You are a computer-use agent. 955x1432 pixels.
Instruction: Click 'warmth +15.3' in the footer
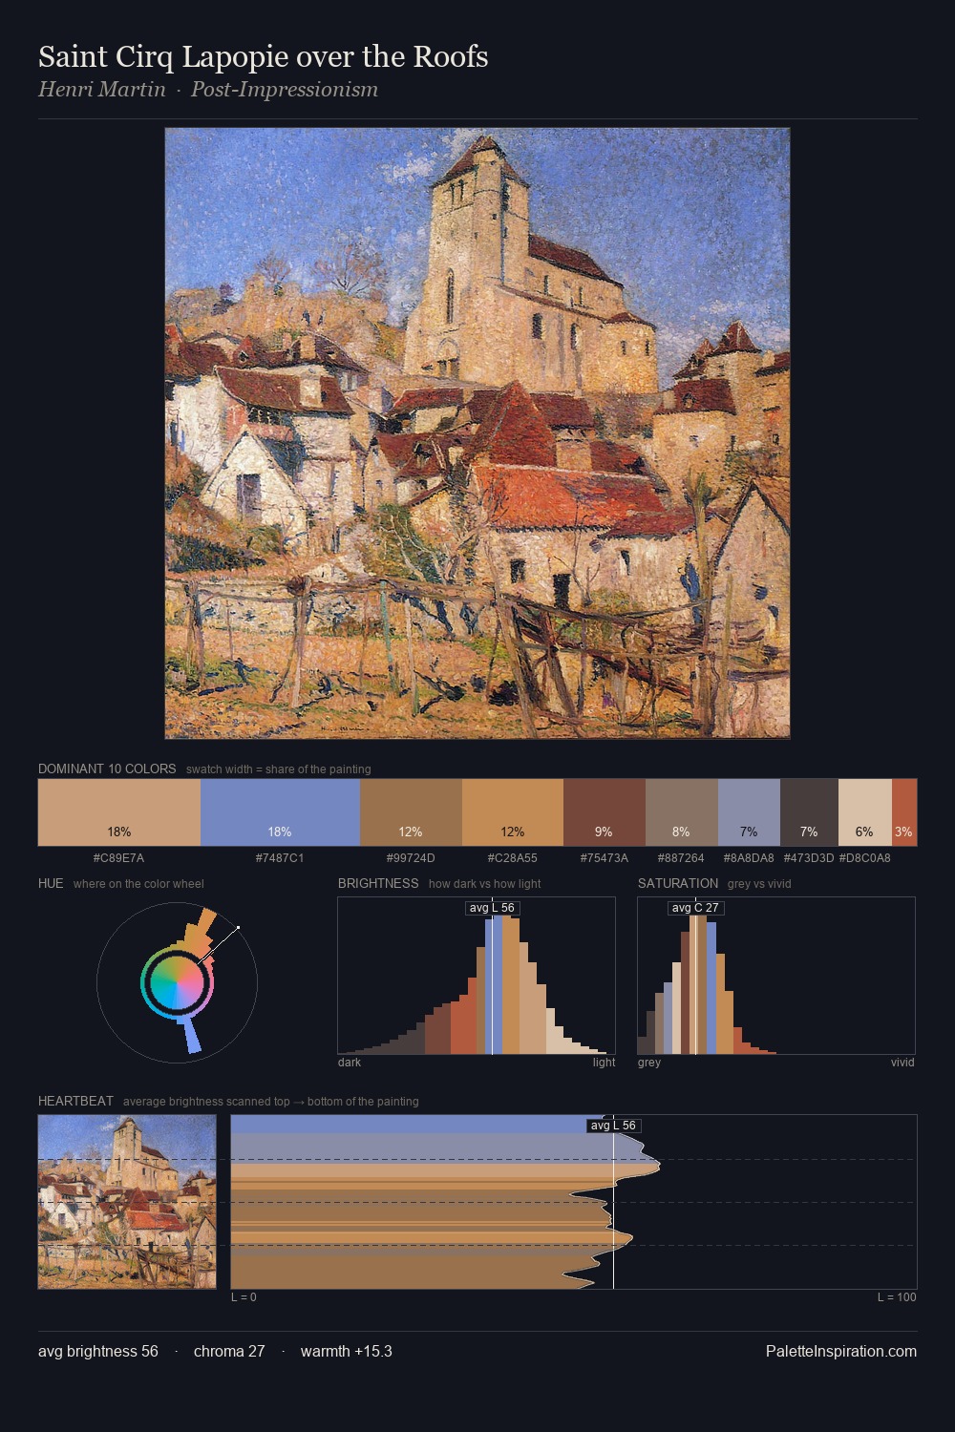tap(347, 1351)
